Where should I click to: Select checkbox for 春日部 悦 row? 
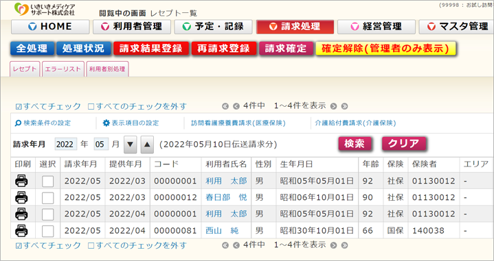pyautogui.click(x=47, y=198)
